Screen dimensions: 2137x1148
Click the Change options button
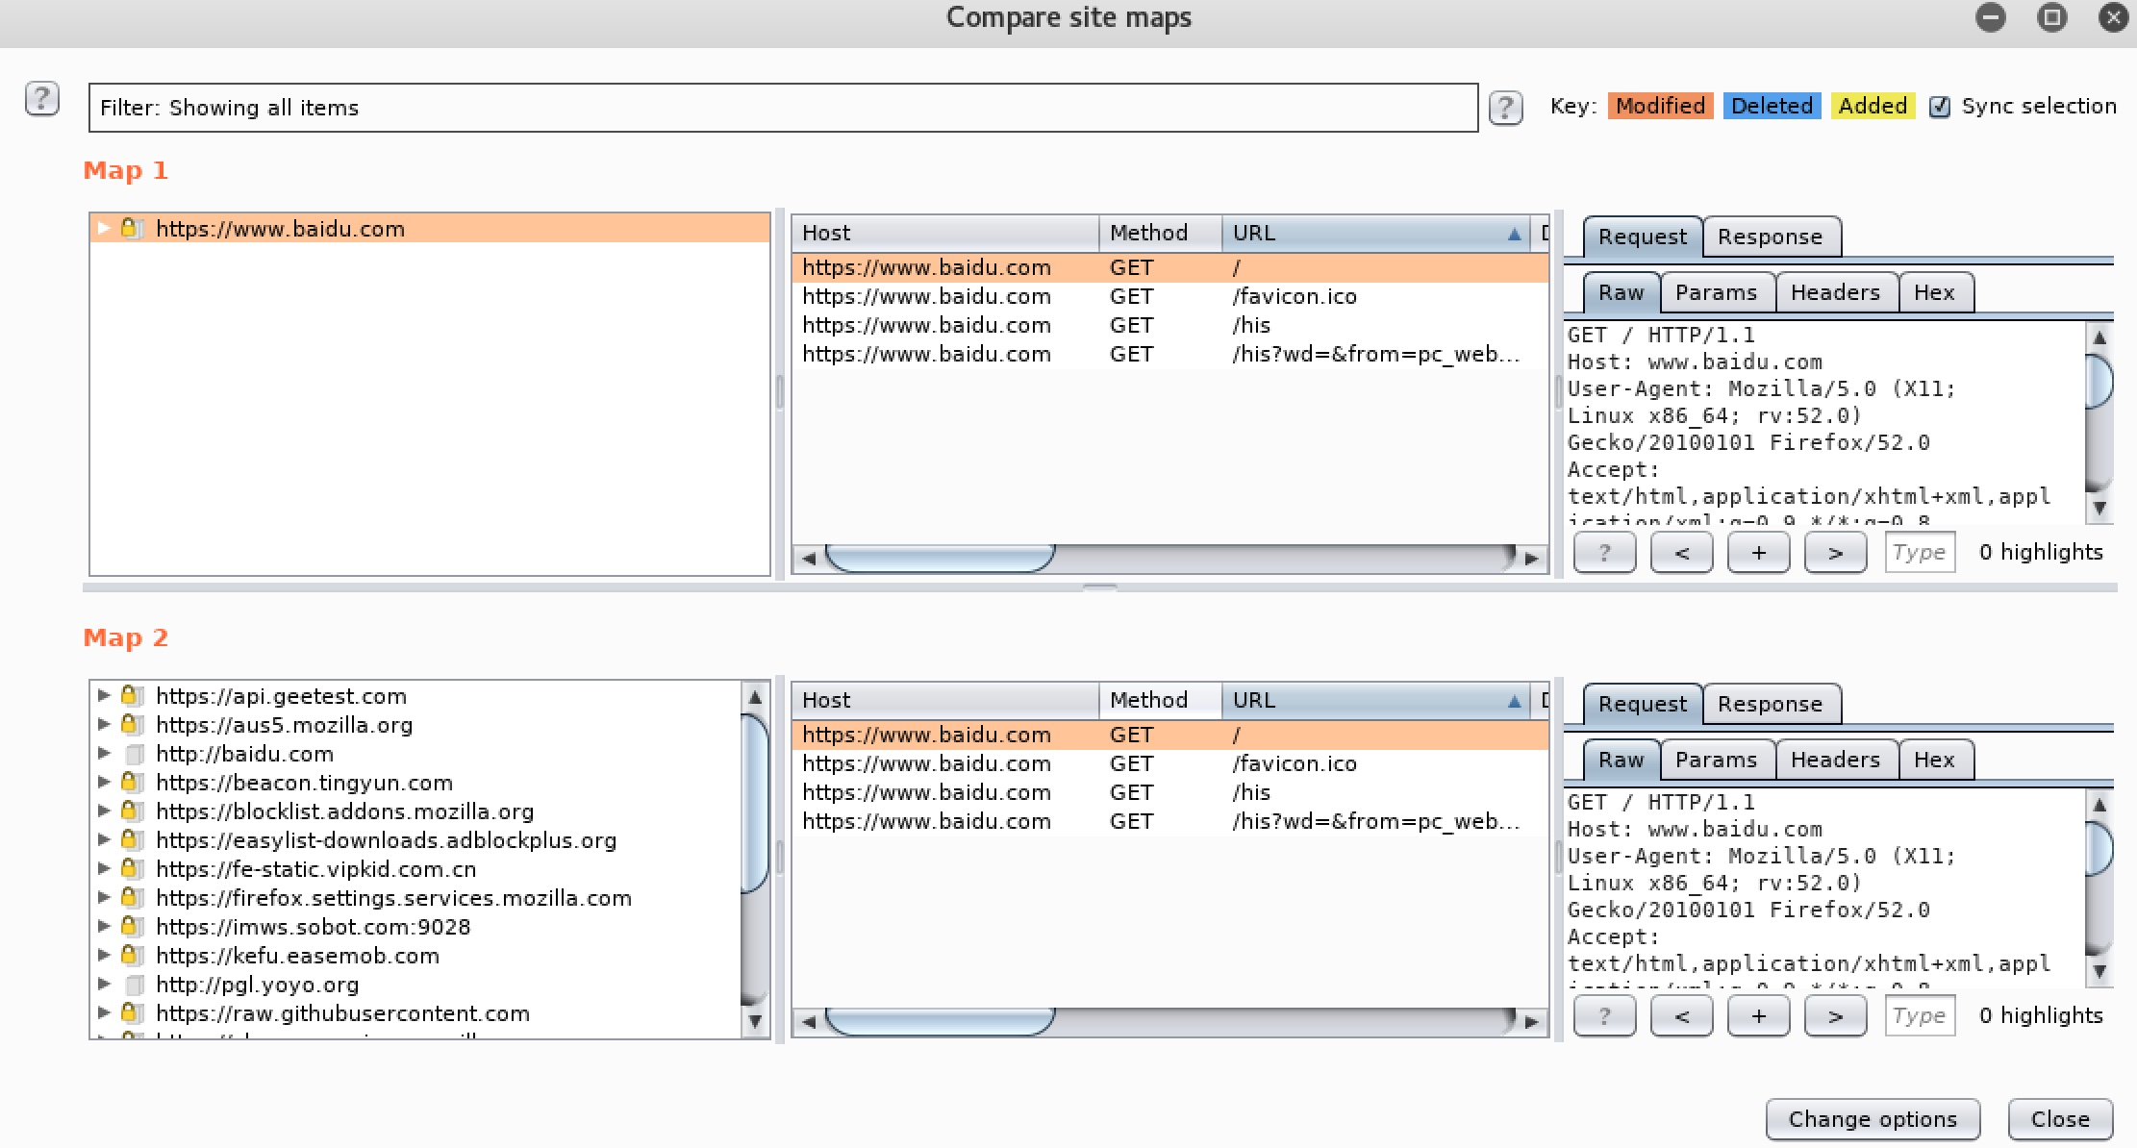coord(1872,1119)
